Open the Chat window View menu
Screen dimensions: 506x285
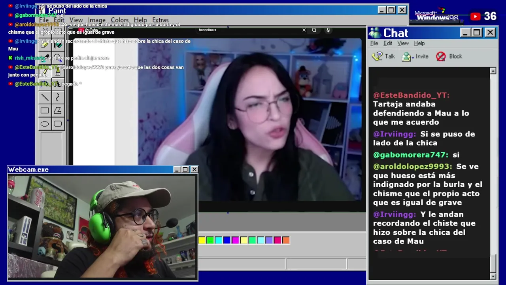tap(403, 43)
